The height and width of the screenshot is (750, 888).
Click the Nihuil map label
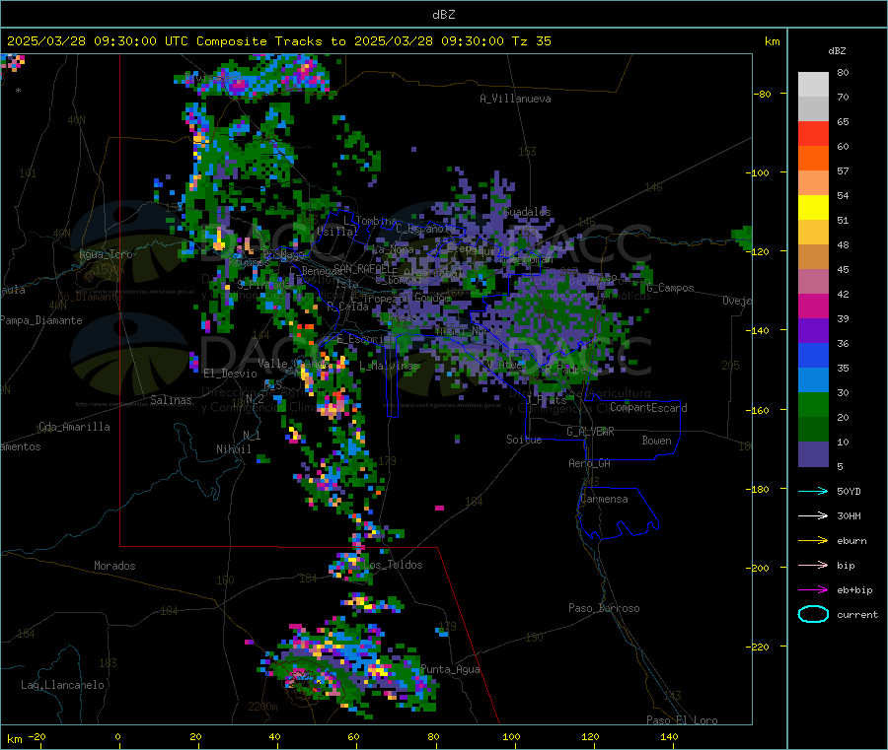pyautogui.click(x=233, y=449)
